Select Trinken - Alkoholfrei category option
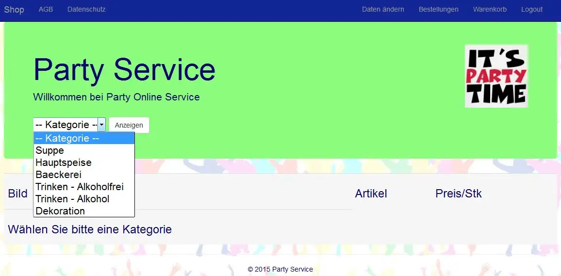The height and width of the screenshot is (276, 561). (x=84, y=187)
